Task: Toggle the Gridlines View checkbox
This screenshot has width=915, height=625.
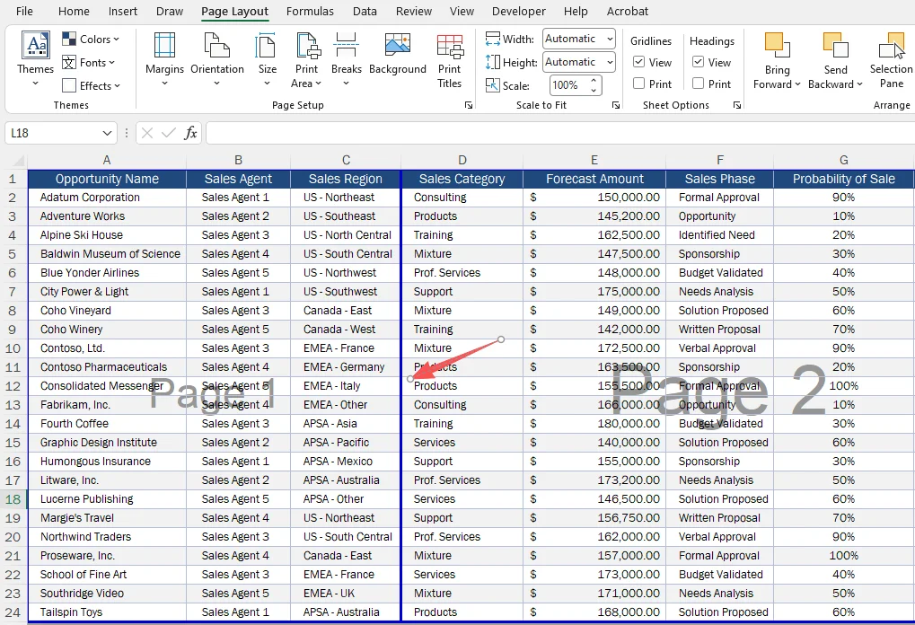Action: (639, 62)
